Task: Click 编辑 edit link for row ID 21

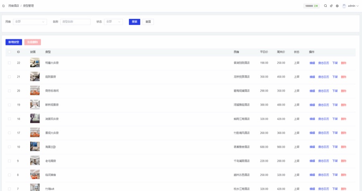Action: [x=312, y=77]
